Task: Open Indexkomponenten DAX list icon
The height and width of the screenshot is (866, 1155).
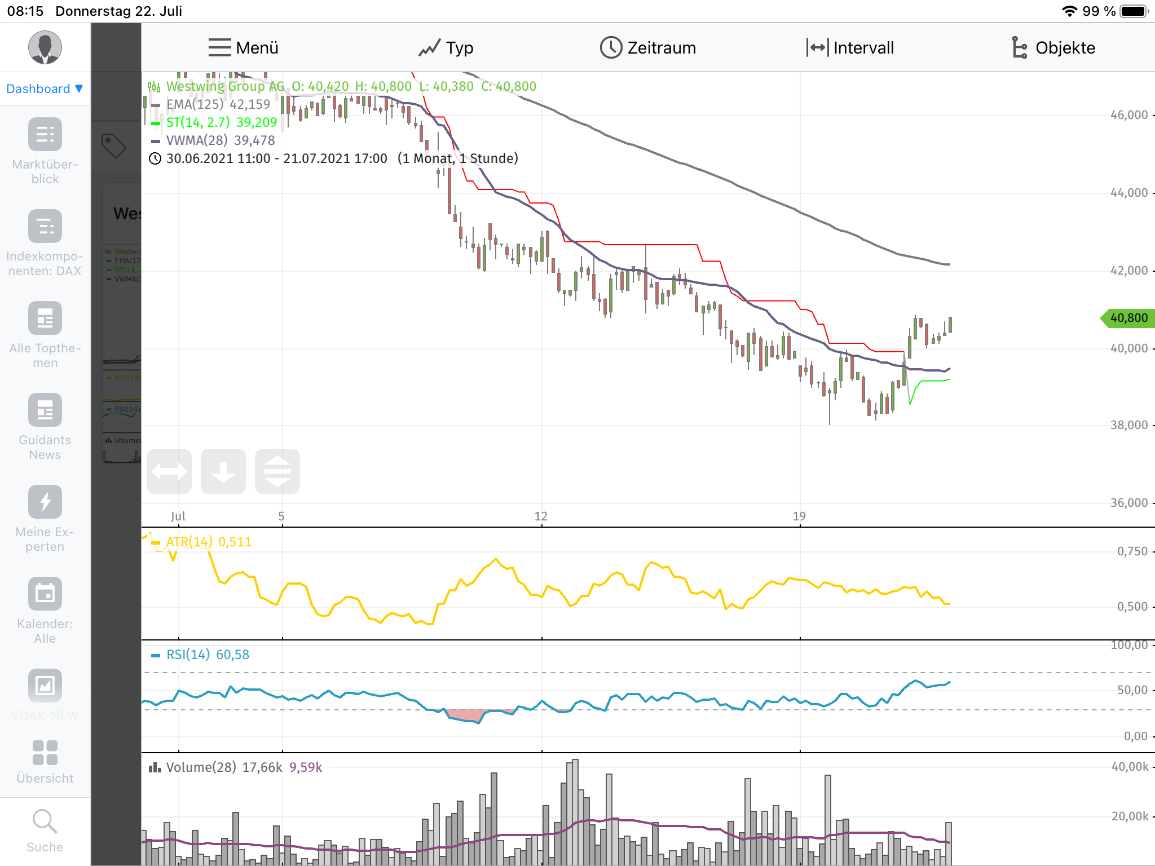Action: click(45, 226)
